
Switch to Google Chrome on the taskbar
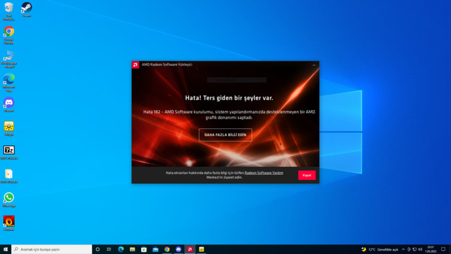pyautogui.click(x=167, y=249)
